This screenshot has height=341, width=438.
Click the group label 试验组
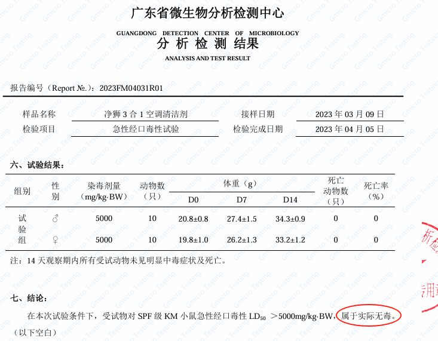[22, 229]
